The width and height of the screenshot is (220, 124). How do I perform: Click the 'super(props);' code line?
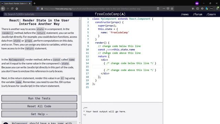tap(107, 26)
